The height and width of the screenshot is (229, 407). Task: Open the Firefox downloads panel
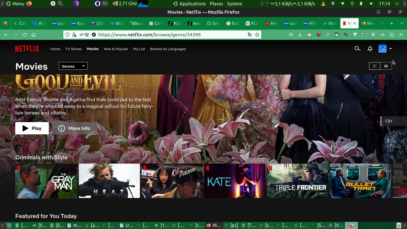300,35
